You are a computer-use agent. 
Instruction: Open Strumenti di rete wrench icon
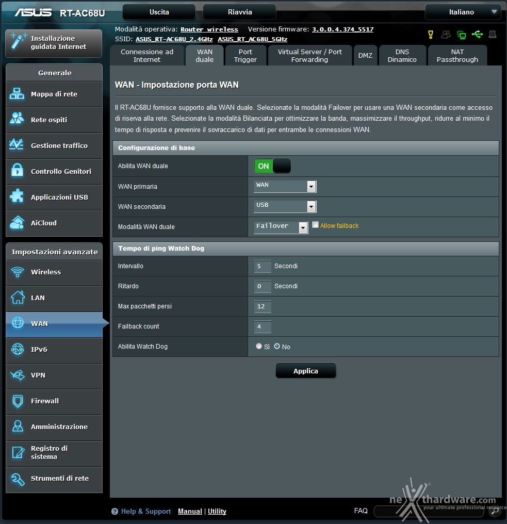(x=18, y=479)
